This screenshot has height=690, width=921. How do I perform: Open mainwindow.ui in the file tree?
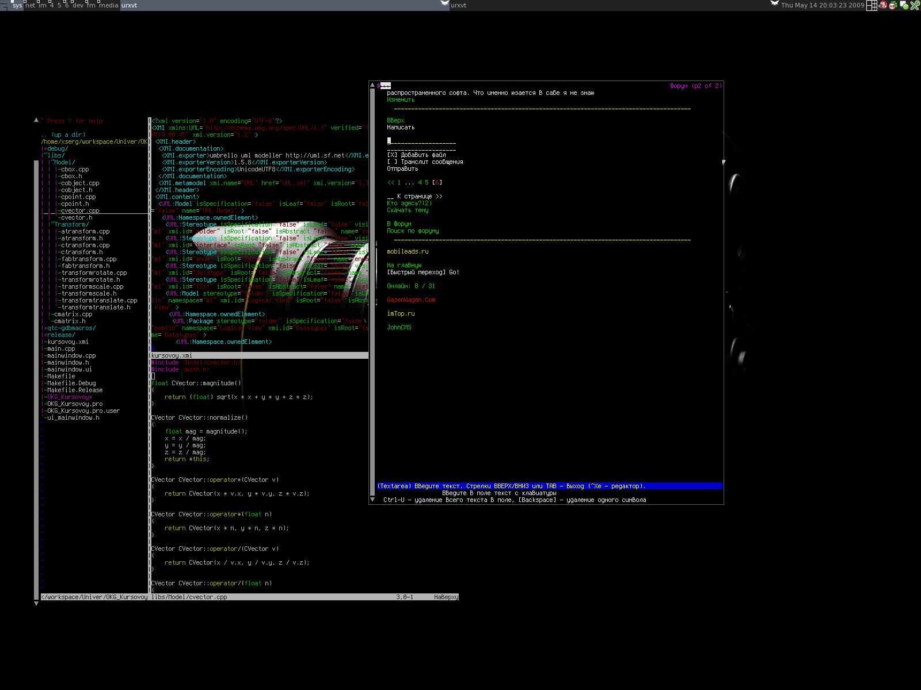click(70, 369)
